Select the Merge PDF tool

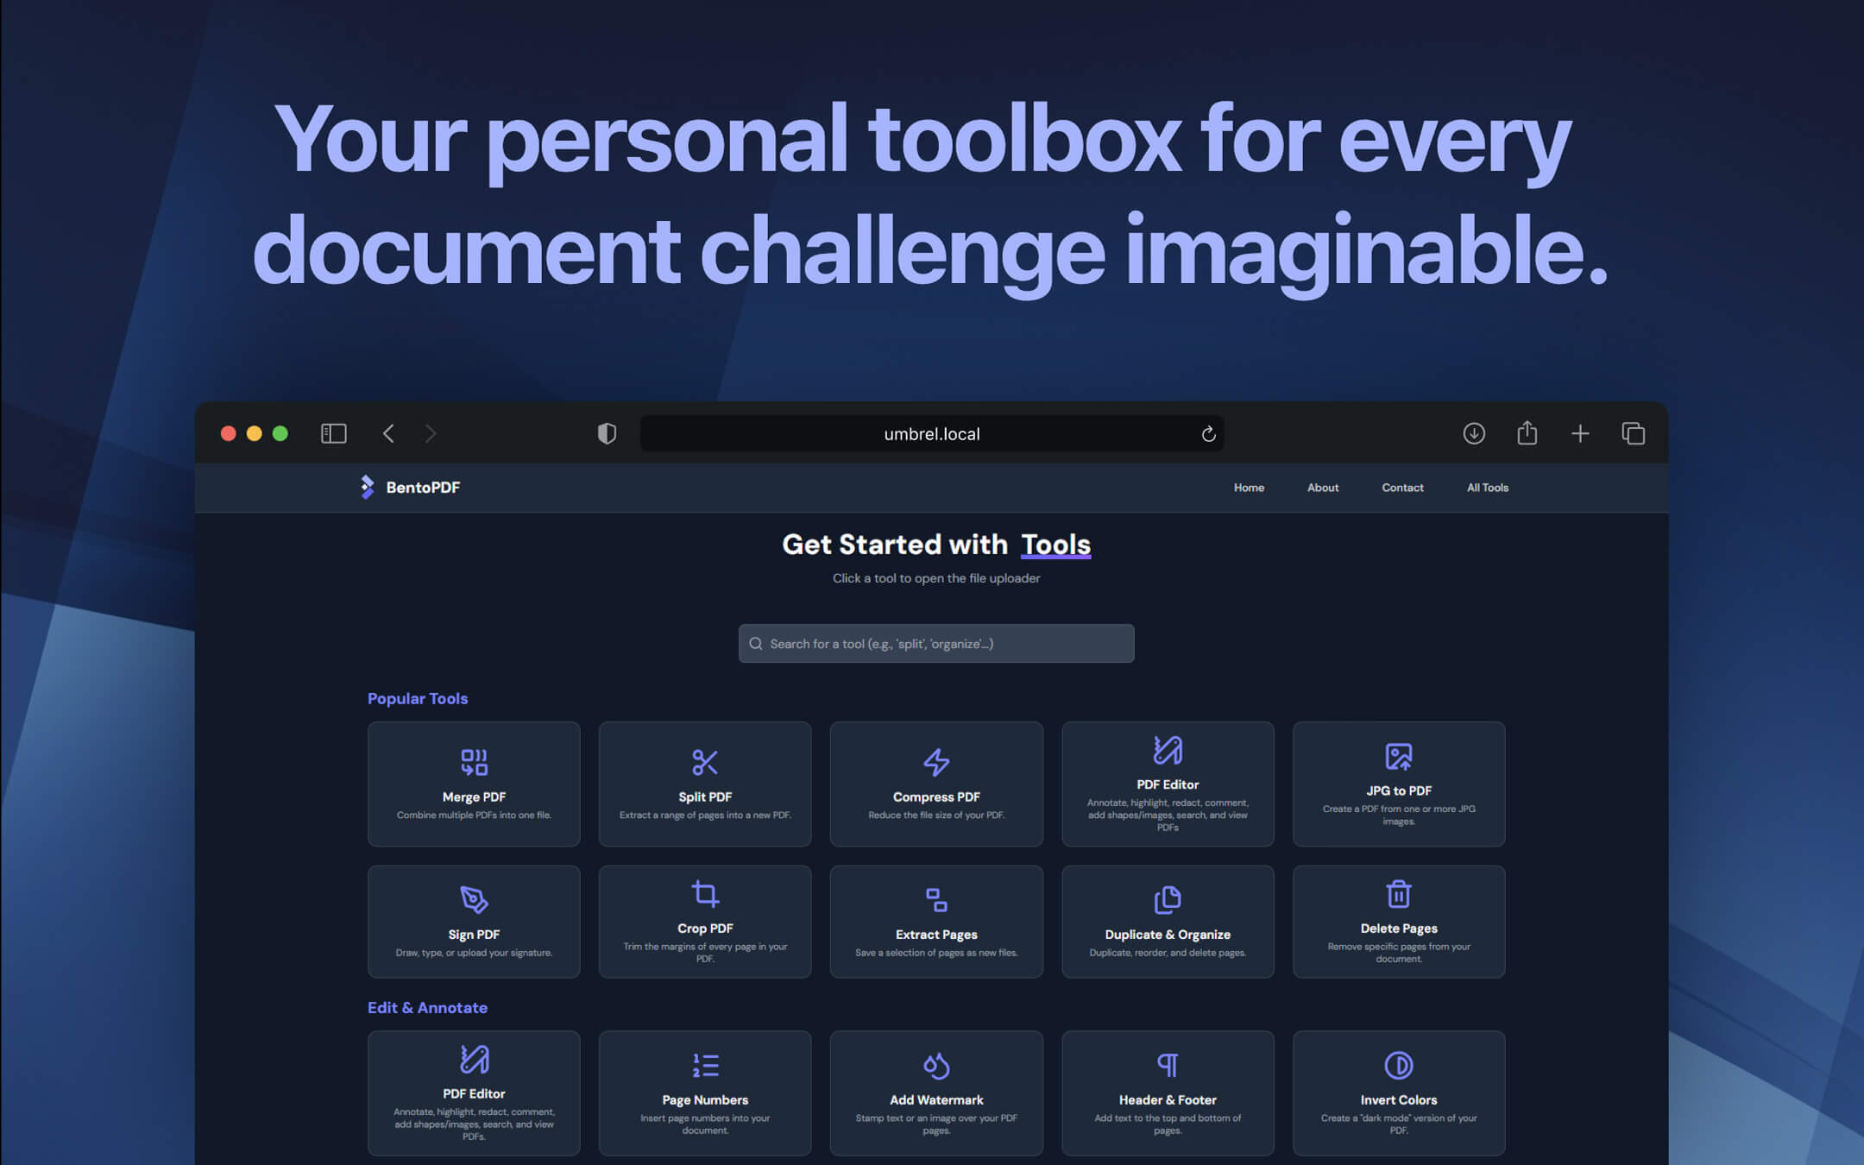point(474,784)
